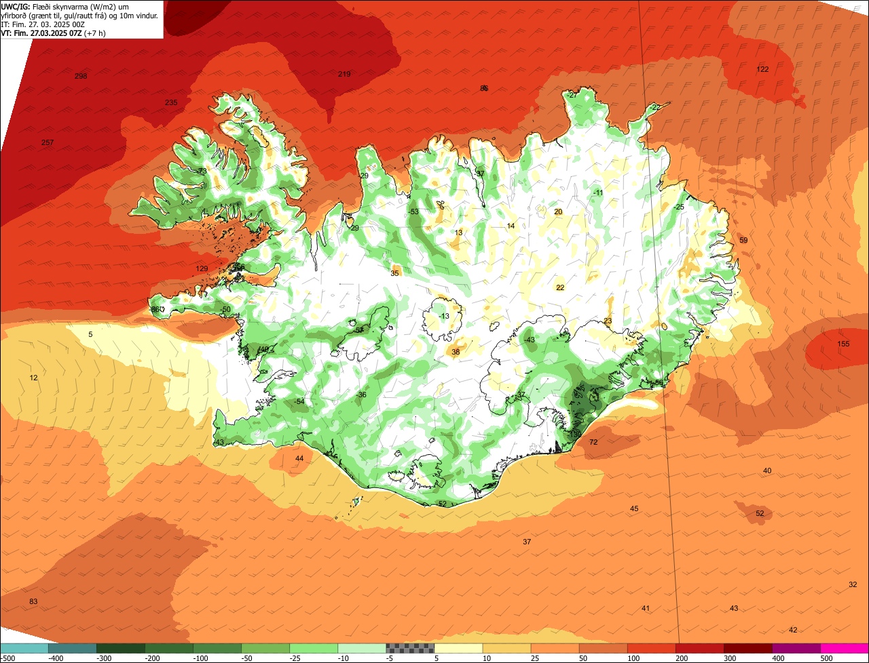869x663 pixels.
Task: Select the 100 to 200 red-orange legend swatch
Action: click(652, 648)
